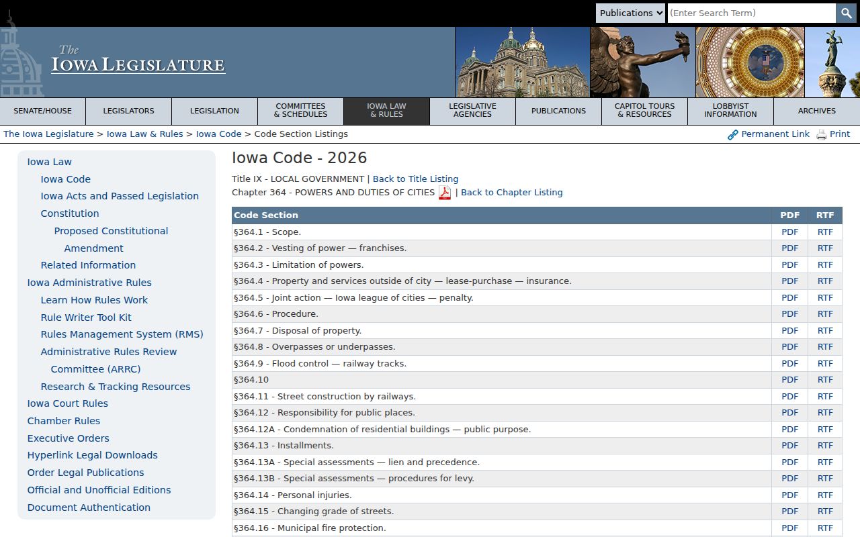Screen dimensions: 860x537
Task: Open PDF for §364.7 Disposal of property
Action: click(x=790, y=331)
